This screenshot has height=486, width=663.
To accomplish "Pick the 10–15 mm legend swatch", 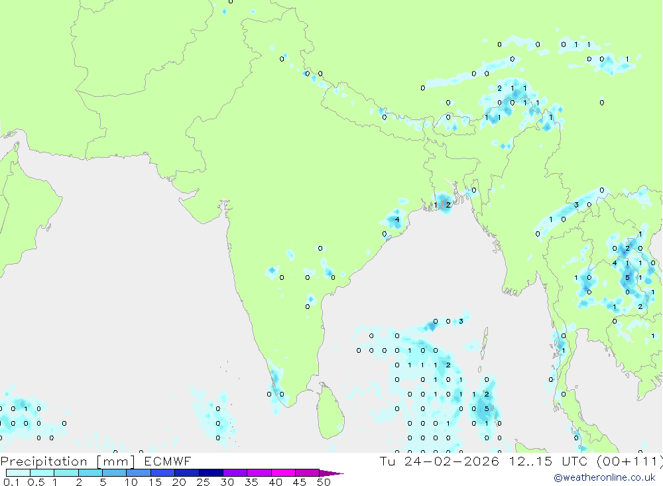I will 139,473.
